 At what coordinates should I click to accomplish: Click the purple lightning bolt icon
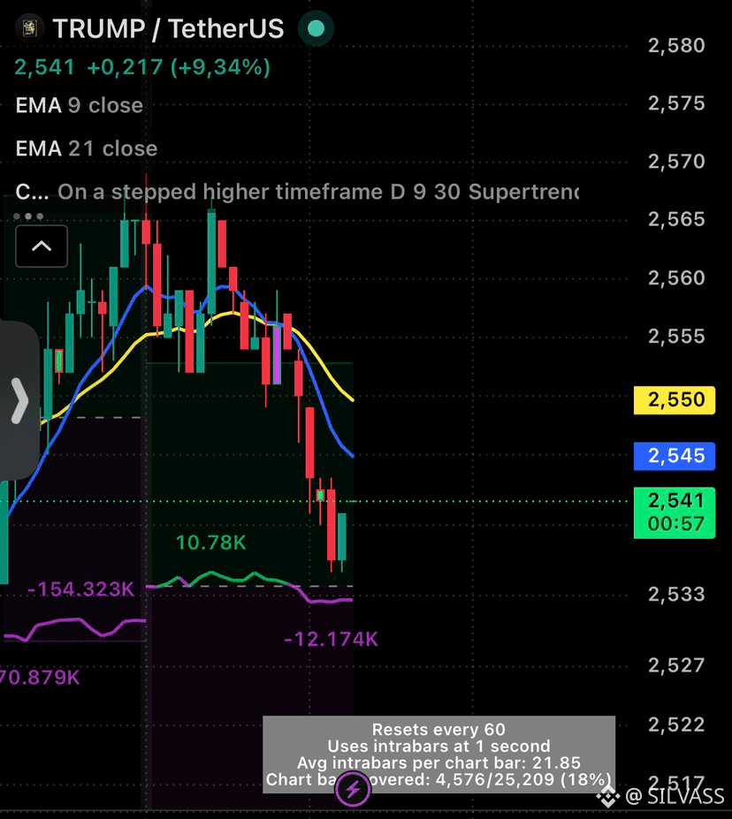point(353,789)
